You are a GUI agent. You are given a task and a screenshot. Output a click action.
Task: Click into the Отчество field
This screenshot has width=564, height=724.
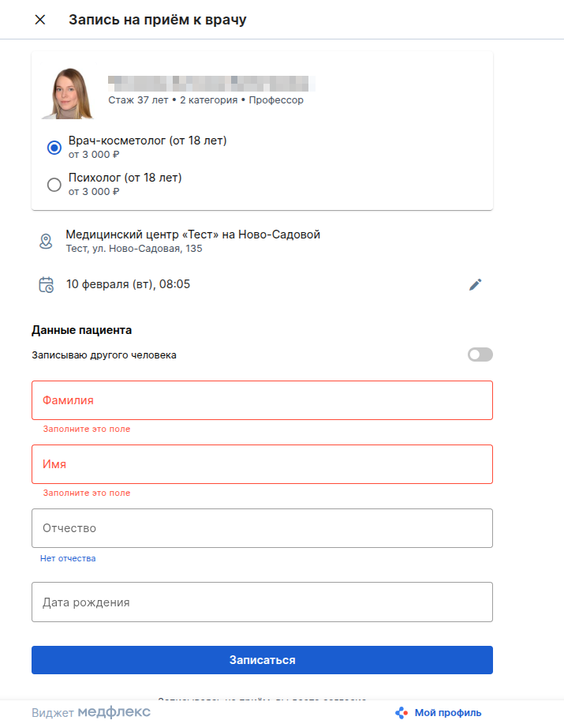[x=262, y=528]
